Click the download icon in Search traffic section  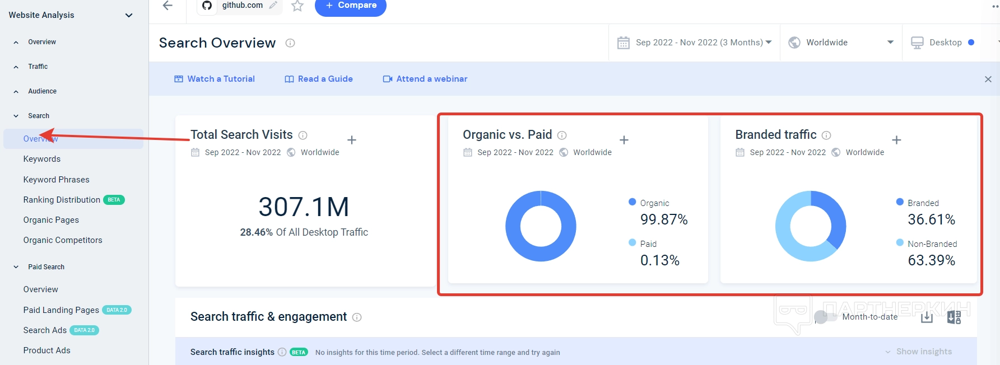click(x=927, y=317)
